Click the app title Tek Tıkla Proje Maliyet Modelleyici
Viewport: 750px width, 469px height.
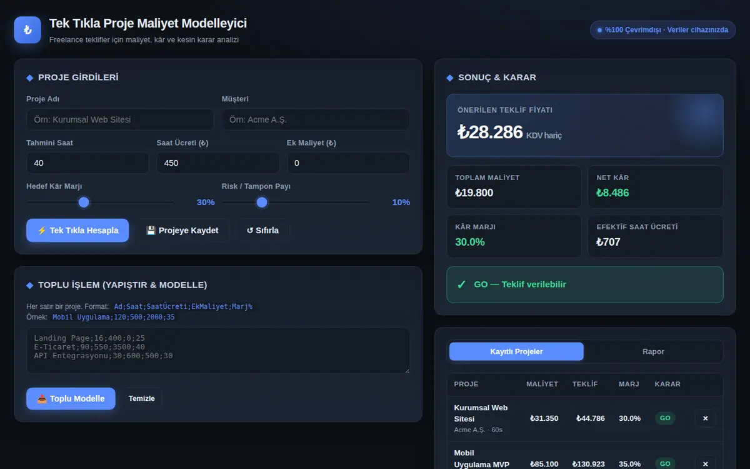[x=148, y=23]
